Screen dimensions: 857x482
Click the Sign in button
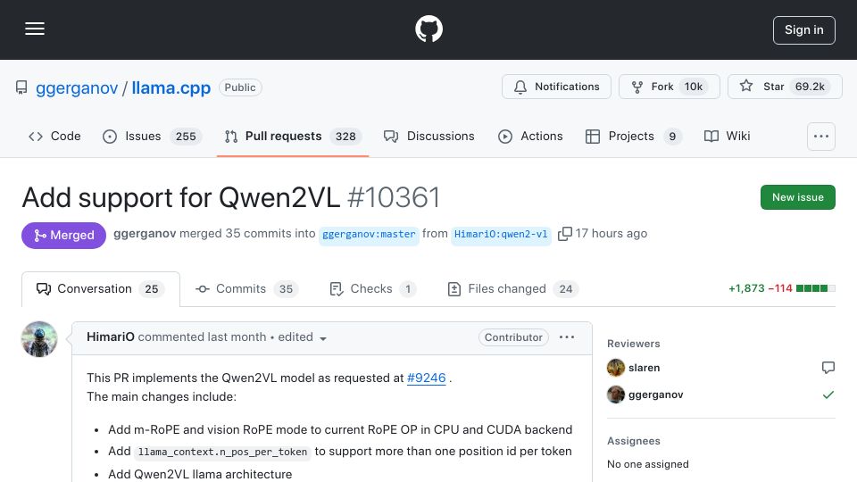[803, 30]
